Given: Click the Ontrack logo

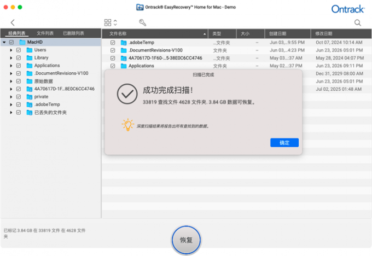Looking at the screenshot, I should 347,9.
